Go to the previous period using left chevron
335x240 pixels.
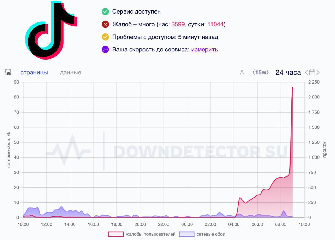[x=306, y=72]
